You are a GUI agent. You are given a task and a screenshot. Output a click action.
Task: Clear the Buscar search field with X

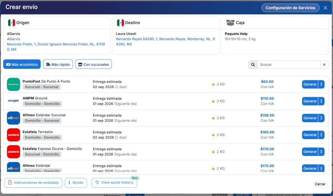324,65
